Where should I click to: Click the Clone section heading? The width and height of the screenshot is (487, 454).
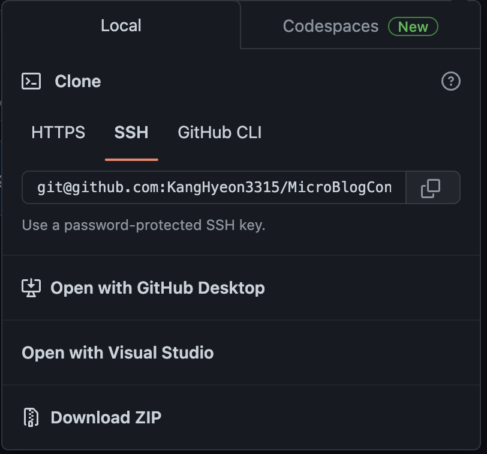(x=77, y=81)
